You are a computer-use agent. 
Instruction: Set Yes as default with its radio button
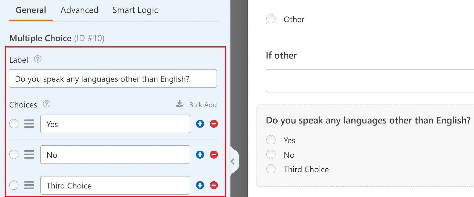[14, 124]
